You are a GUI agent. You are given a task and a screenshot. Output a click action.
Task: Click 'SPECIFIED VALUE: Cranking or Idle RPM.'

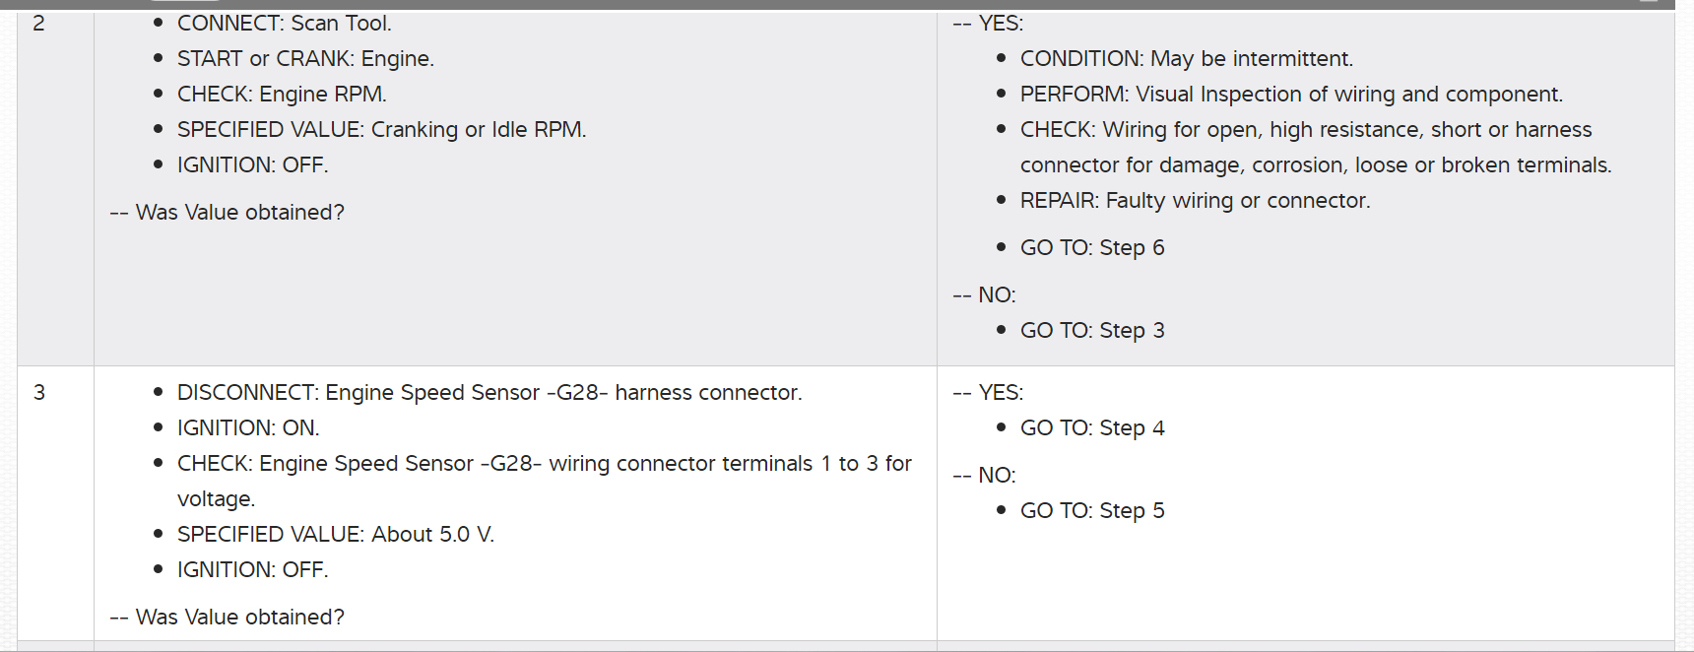click(381, 130)
